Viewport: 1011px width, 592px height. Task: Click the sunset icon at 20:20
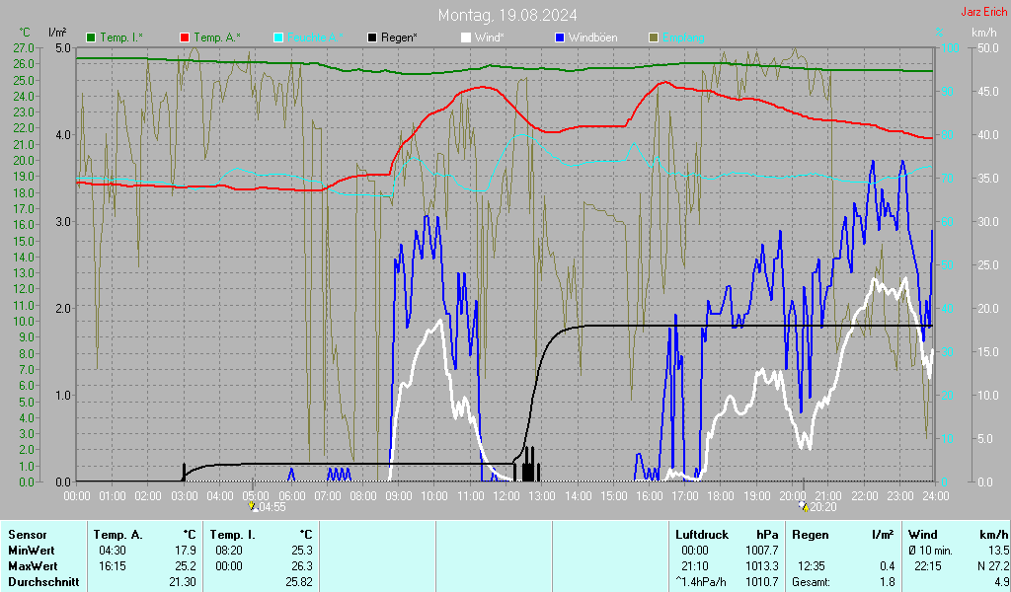click(x=804, y=506)
